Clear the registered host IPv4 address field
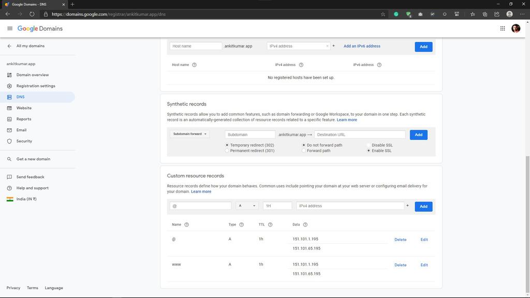Viewport: 530px width, 298px height. 327,46
